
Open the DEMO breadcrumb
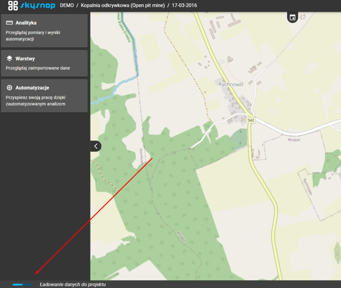tap(66, 6)
